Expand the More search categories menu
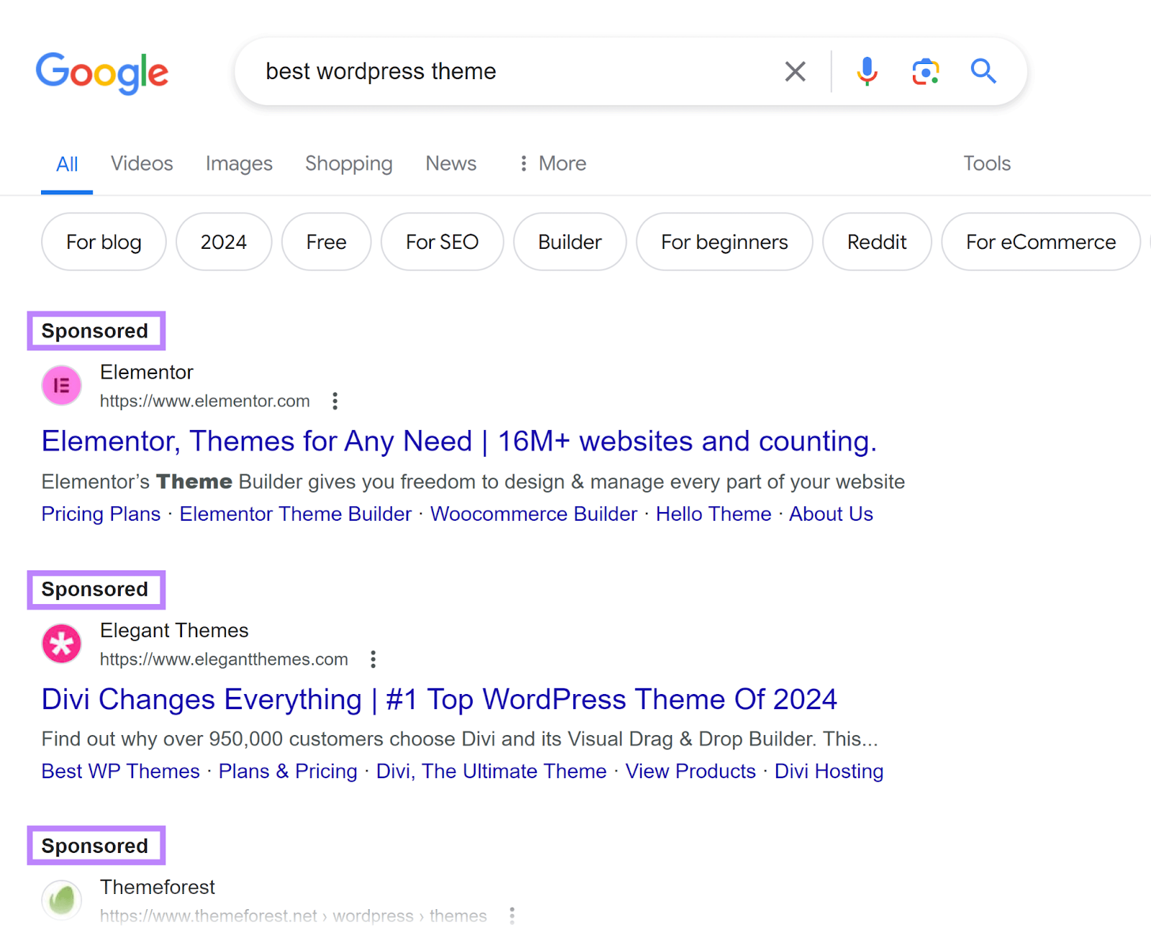The image size is (1151, 935). [552, 163]
